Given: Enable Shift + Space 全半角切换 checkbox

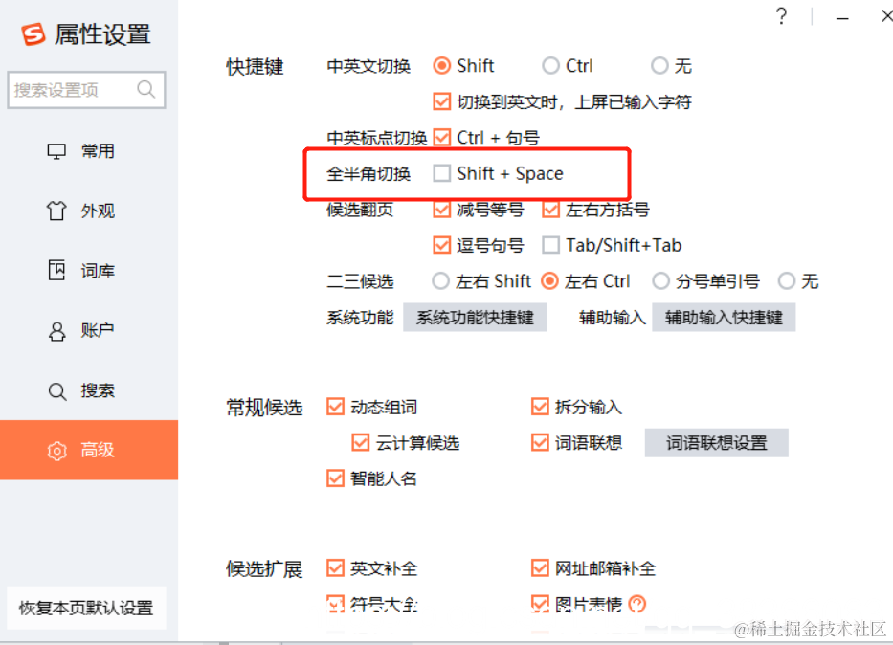Looking at the screenshot, I should click(442, 173).
